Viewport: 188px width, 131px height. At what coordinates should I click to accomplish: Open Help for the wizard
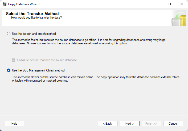(14, 124)
